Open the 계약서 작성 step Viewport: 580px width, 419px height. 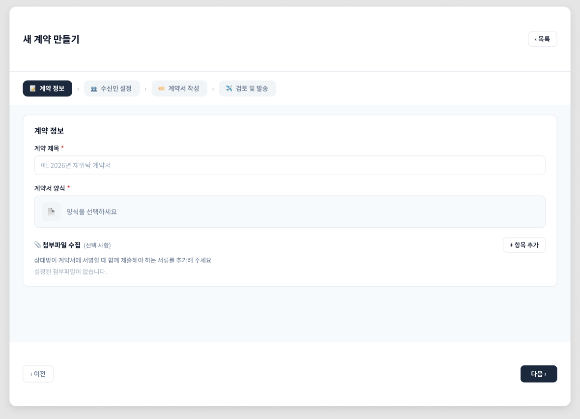(179, 89)
